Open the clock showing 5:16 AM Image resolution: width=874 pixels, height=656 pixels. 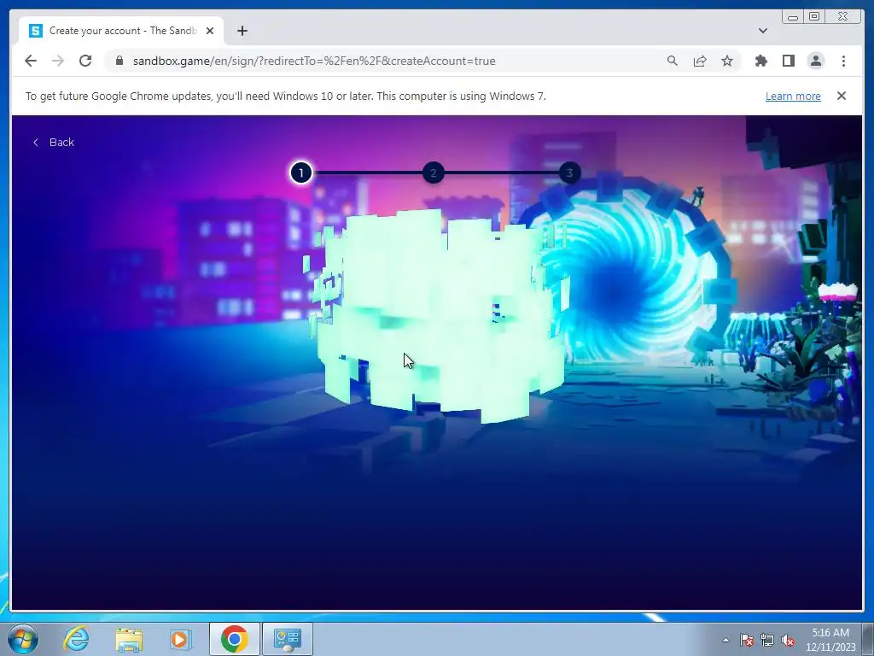coord(830,640)
